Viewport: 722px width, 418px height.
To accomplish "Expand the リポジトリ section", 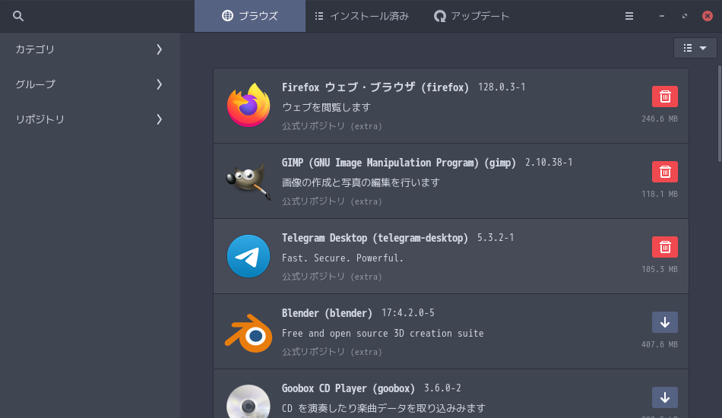I will (x=90, y=119).
